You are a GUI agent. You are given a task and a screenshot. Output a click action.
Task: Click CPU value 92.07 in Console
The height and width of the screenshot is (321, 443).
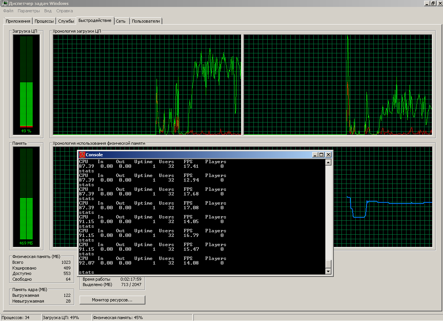tap(87, 263)
